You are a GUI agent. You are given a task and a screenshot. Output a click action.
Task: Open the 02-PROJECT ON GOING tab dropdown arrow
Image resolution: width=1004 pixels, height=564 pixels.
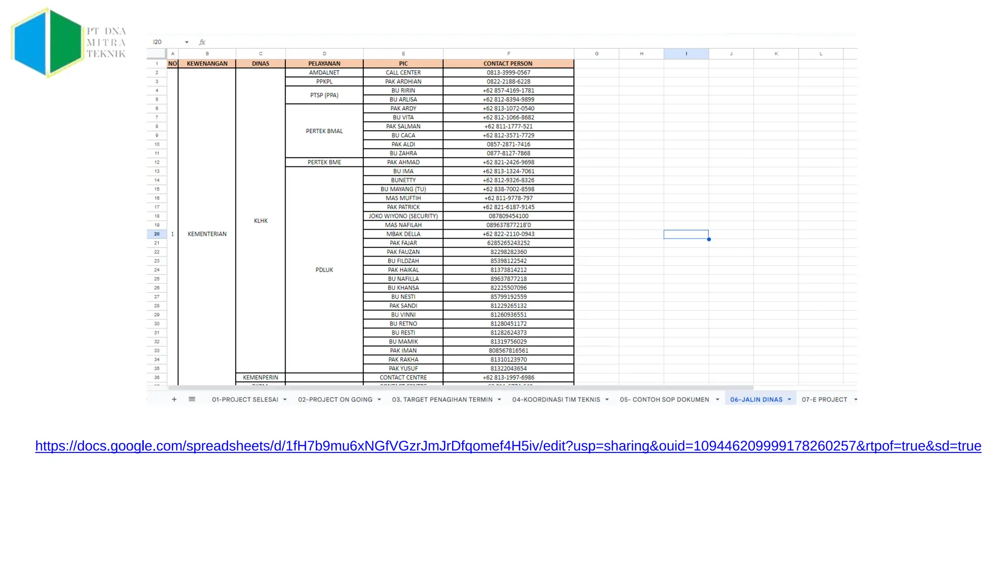tap(379, 399)
